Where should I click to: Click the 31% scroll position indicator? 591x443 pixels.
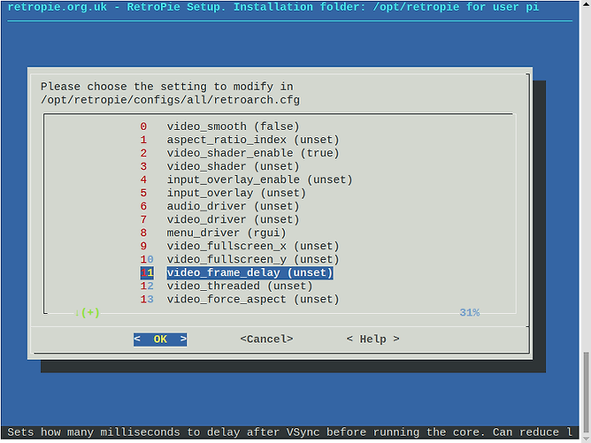coord(470,312)
